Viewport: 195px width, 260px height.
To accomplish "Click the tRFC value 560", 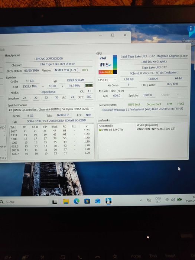I will point(89,97).
